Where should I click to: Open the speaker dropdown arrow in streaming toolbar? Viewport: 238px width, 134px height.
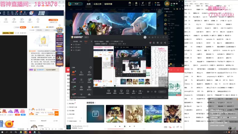[x=143, y=91]
